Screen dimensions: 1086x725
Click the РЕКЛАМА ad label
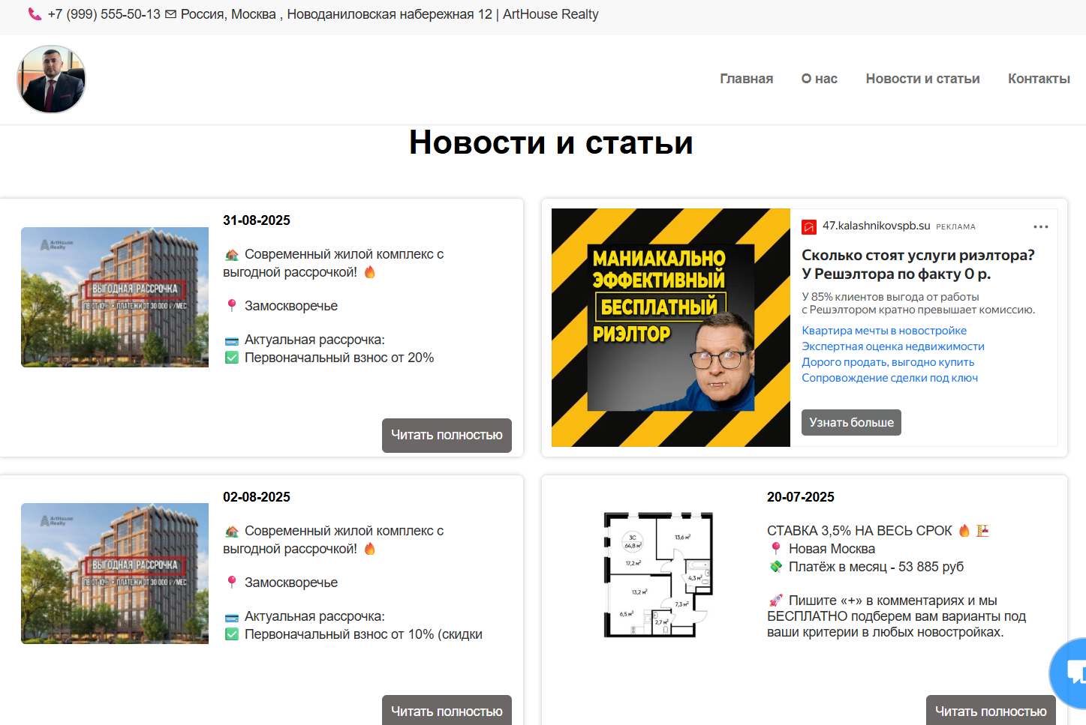(x=955, y=226)
